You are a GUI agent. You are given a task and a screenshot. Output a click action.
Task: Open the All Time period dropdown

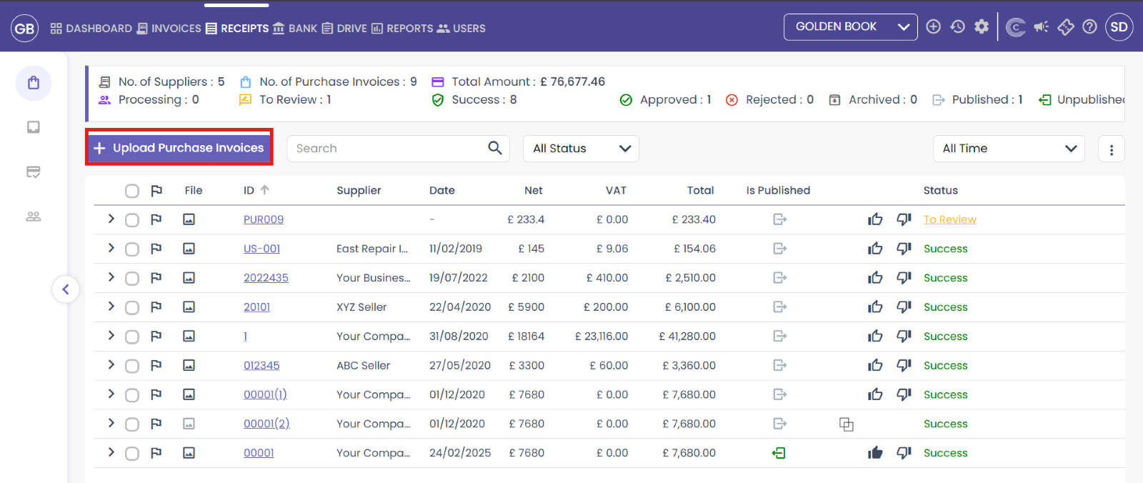1009,149
